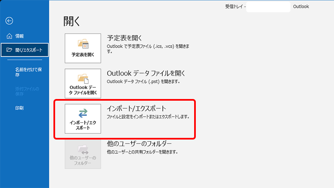
Task: Click the greyed shared folder icon
Action: coord(83,149)
